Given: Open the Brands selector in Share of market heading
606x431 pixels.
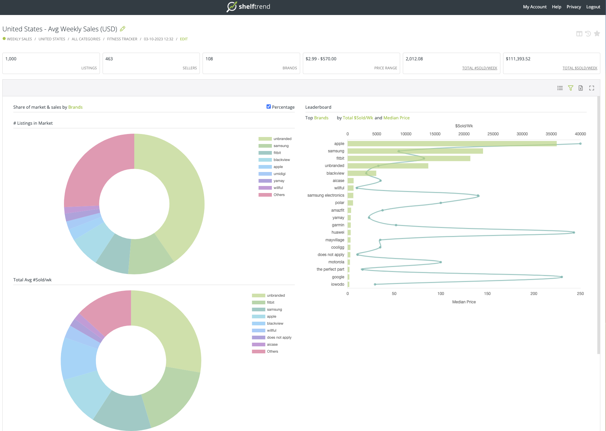Looking at the screenshot, I should tap(75, 107).
